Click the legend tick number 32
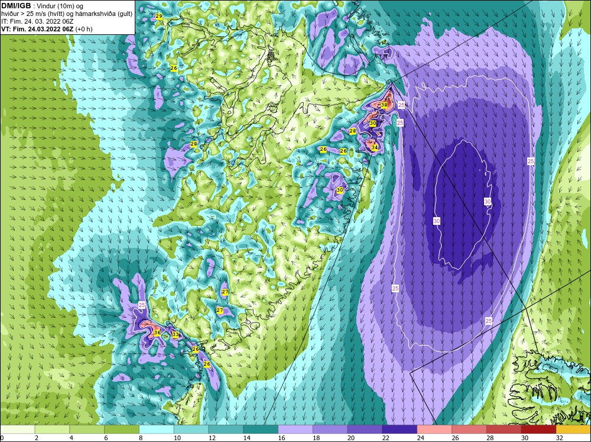Image resolution: width=591 pixels, height=442 pixels. pos(560,438)
